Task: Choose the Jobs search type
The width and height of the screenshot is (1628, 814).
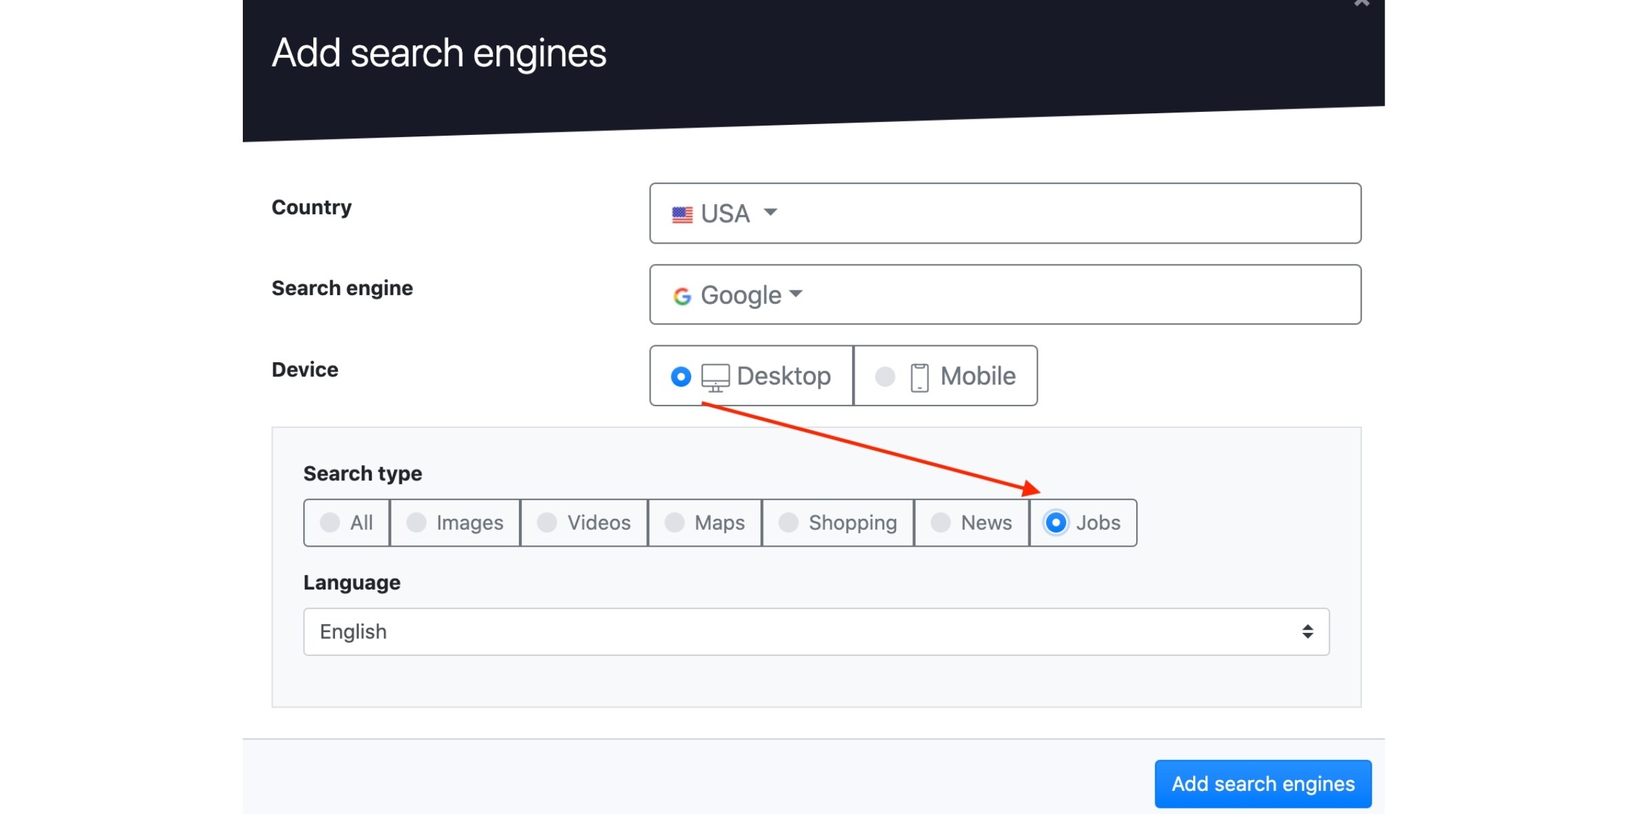Action: [x=1083, y=522]
